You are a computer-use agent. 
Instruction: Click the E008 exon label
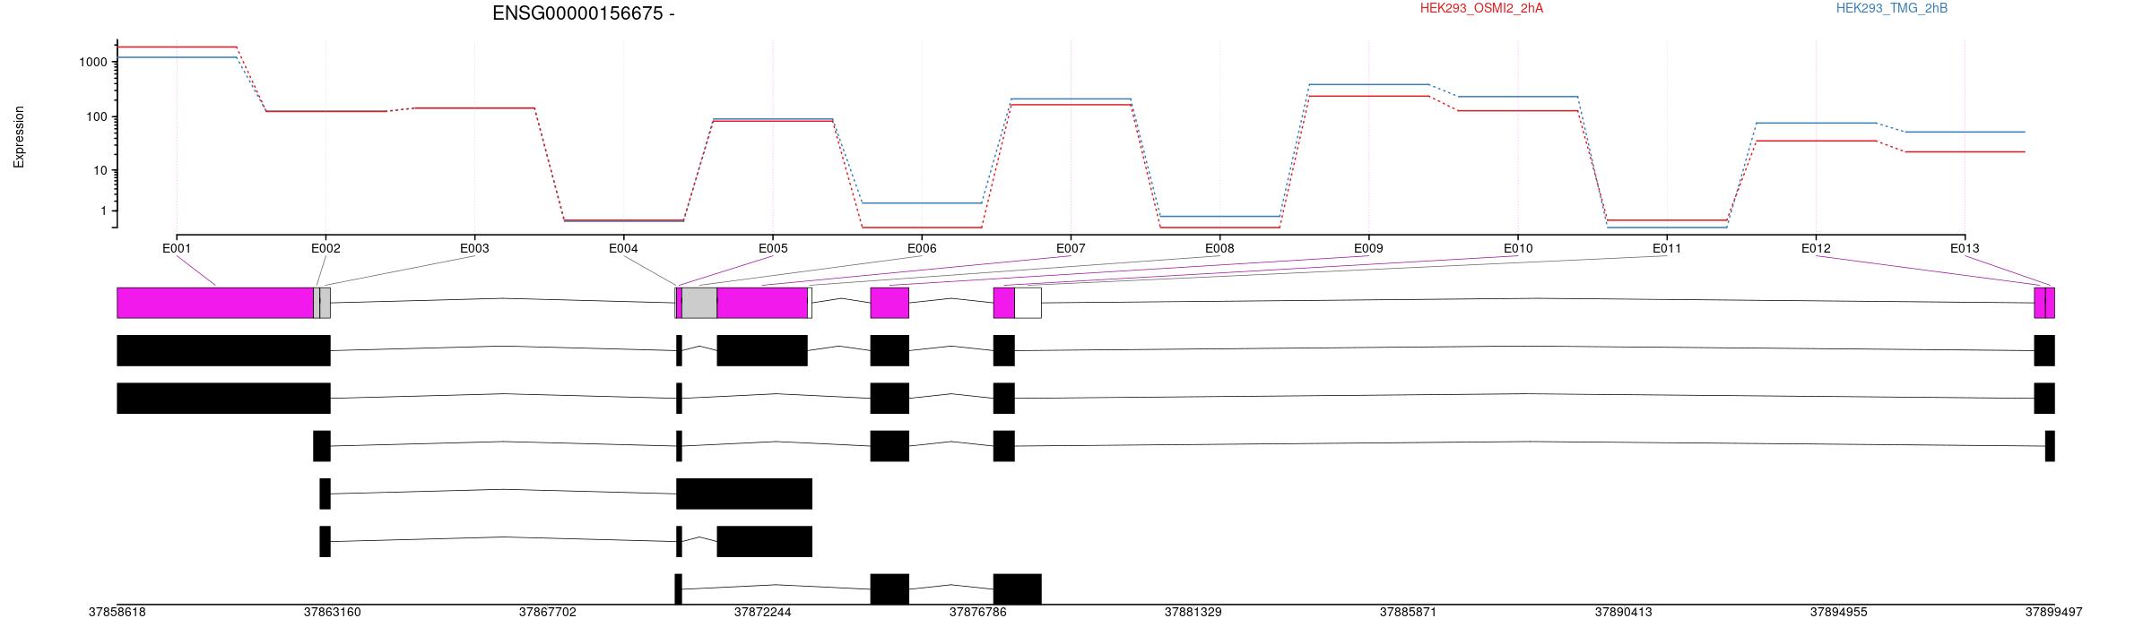1219,248
